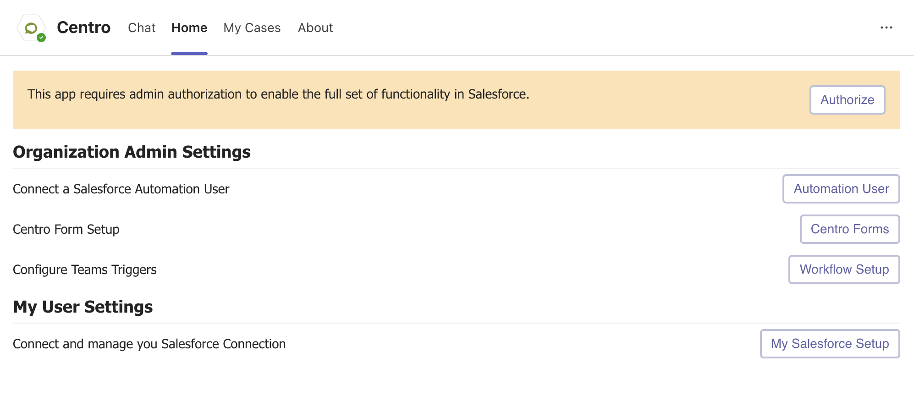Open Workflow Setup
This screenshot has width=914, height=396.
pos(844,269)
